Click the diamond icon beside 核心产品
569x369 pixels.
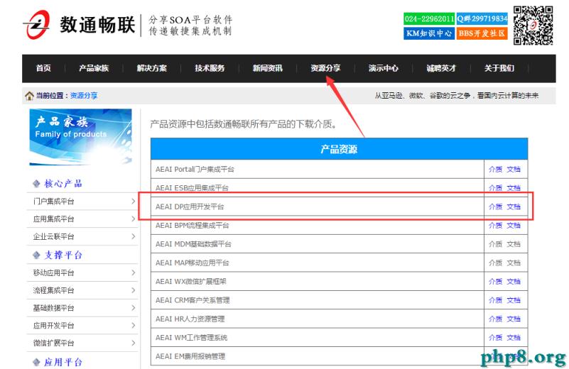(36, 184)
